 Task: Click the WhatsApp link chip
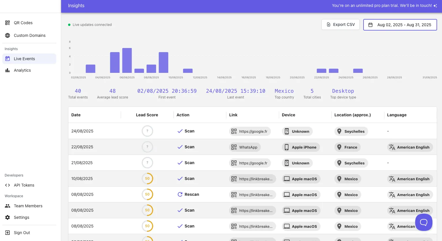pyautogui.click(x=245, y=147)
